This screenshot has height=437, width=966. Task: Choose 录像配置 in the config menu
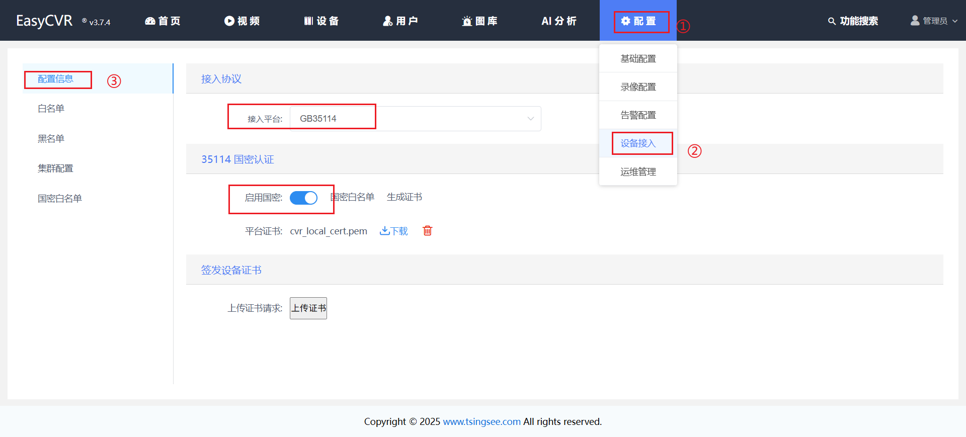(x=638, y=87)
